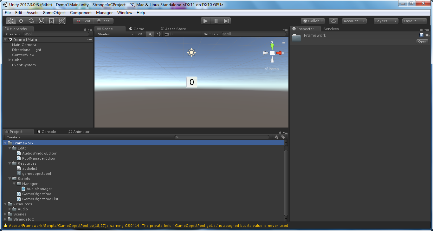Switch to the Game tab
This screenshot has height=231, width=433.
(137, 29)
